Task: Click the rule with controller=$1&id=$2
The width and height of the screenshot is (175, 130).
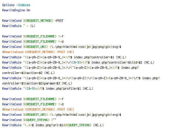Action: (x=78, y=62)
